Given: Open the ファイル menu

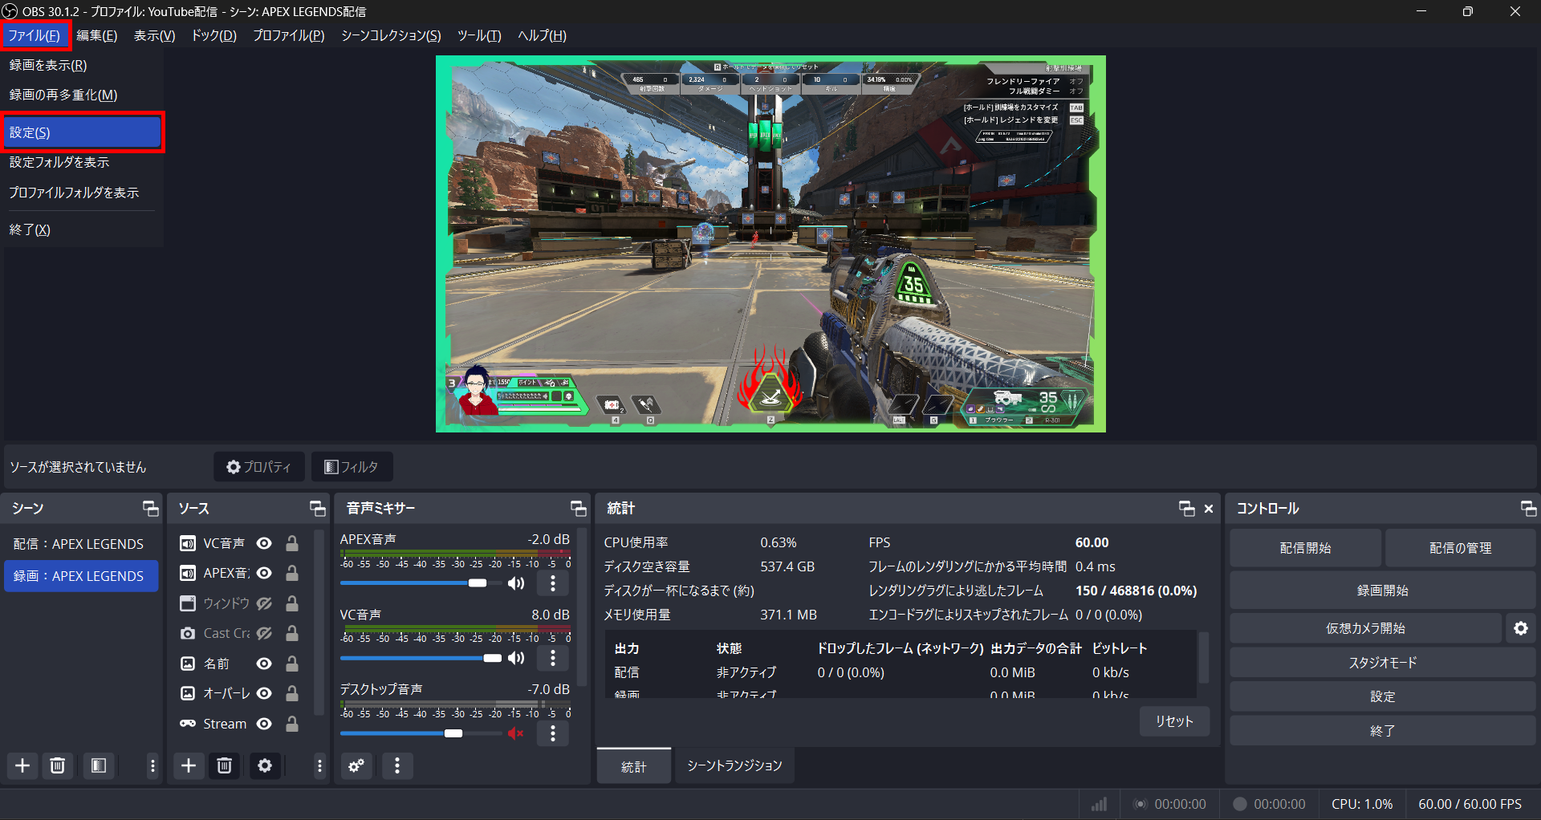Looking at the screenshot, I should [x=35, y=35].
